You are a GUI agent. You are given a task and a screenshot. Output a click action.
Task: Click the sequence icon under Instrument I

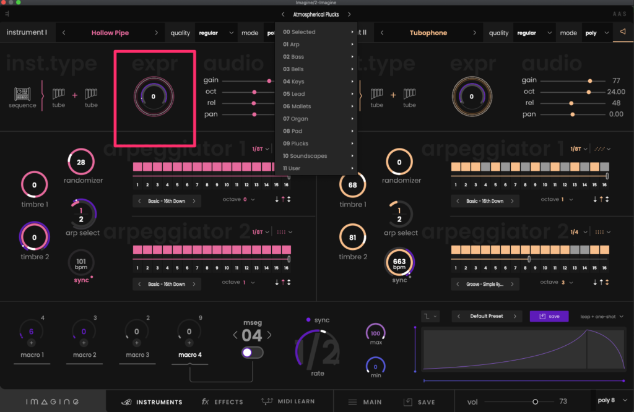coord(23,95)
